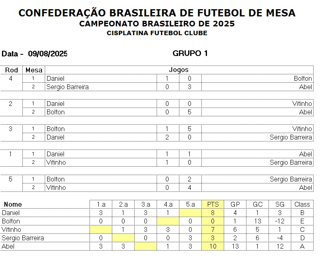336x259 pixels.
Task: Click the "Class" column header
Action: coord(302,204)
